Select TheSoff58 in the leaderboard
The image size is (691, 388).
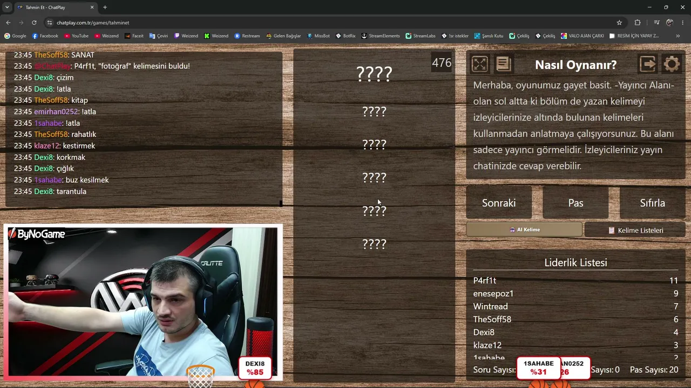(x=492, y=319)
